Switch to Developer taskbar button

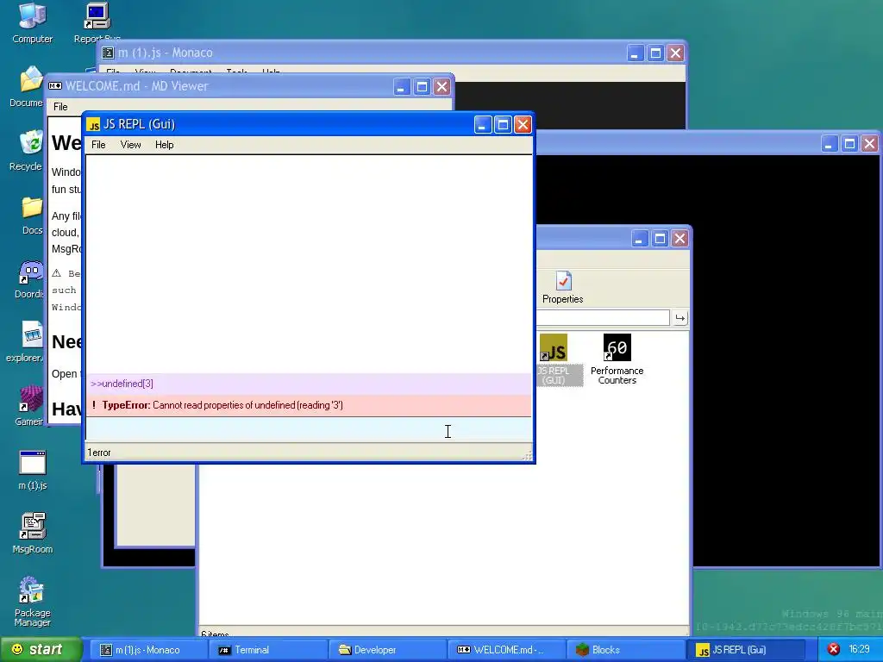tap(387, 650)
